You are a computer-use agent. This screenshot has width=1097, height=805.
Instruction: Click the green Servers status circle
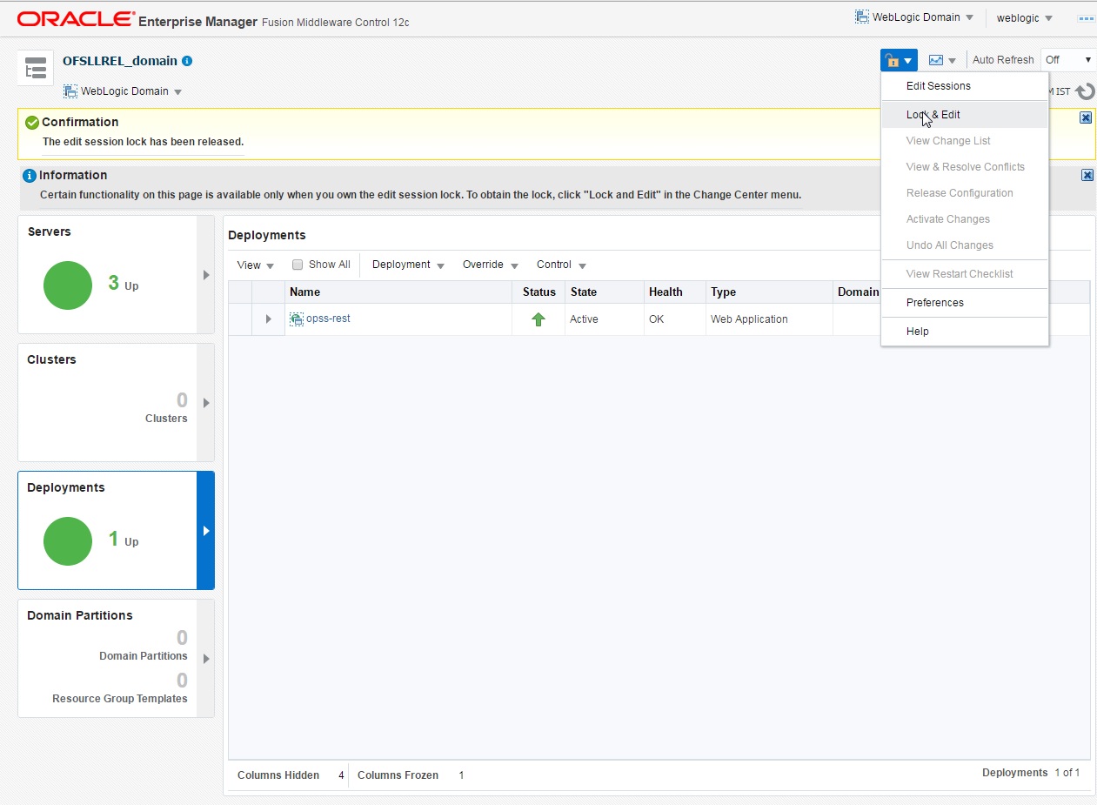click(x=68, y=285)
